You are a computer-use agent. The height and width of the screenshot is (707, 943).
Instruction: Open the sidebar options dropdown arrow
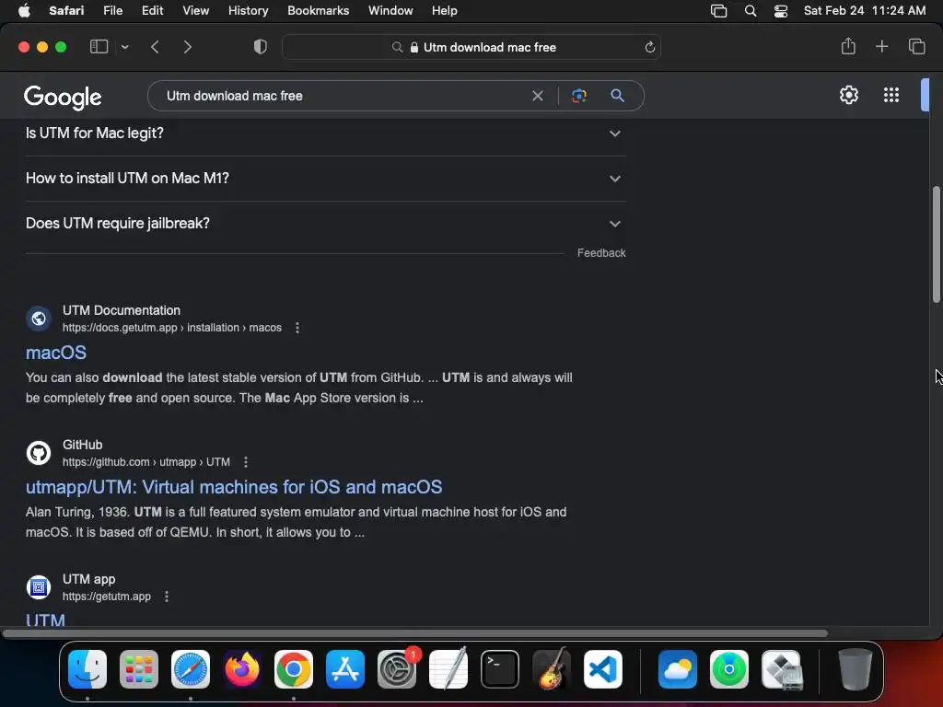[124, 47]
